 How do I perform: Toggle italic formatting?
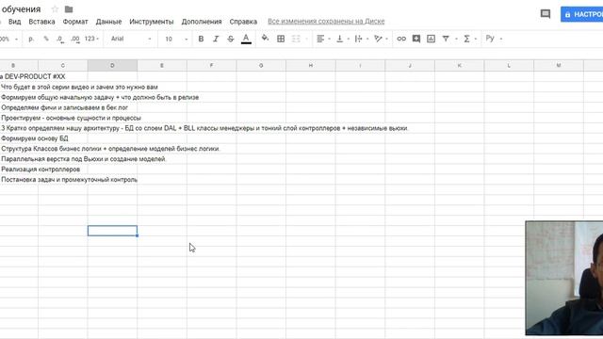point(216,39)
